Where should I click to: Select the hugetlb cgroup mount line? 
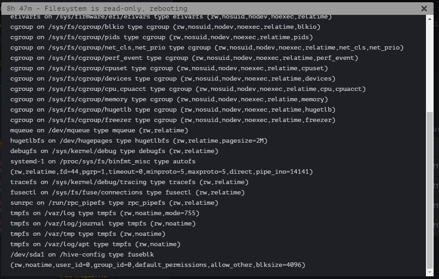tap(172, 110)
